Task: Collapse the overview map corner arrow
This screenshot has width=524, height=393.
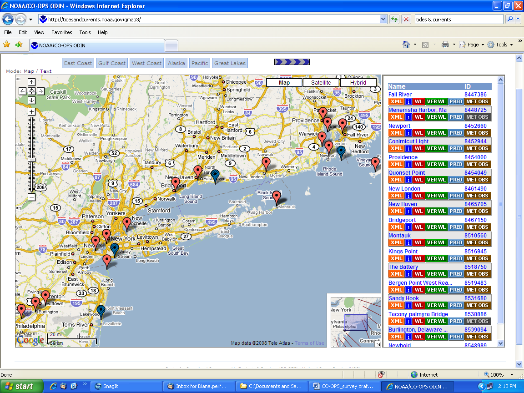Action: point(378,344)
